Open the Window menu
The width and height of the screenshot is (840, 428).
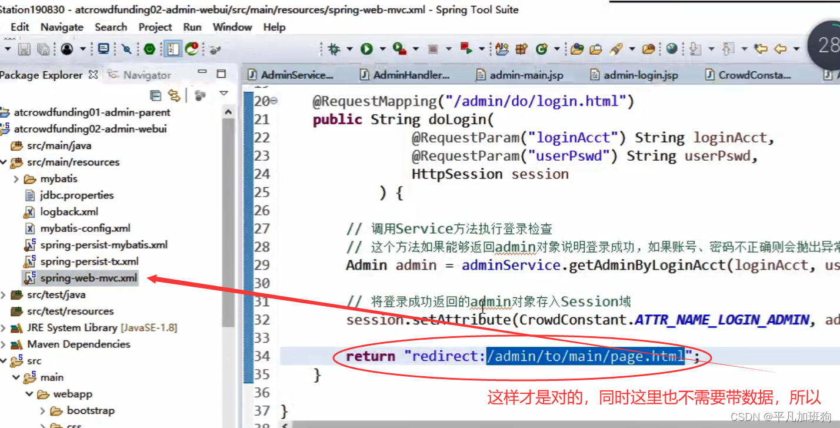232,27
